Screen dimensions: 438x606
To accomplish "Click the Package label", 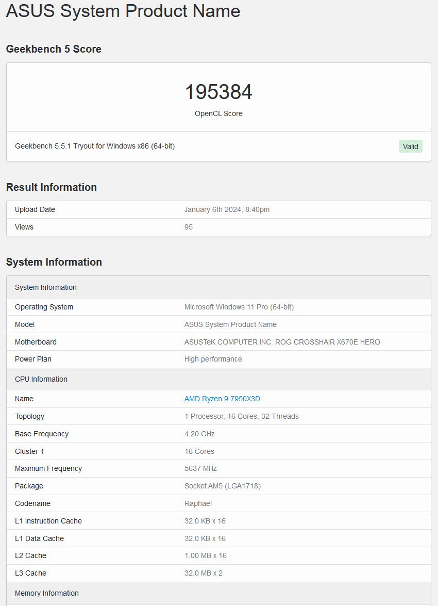I will [29, 486].
